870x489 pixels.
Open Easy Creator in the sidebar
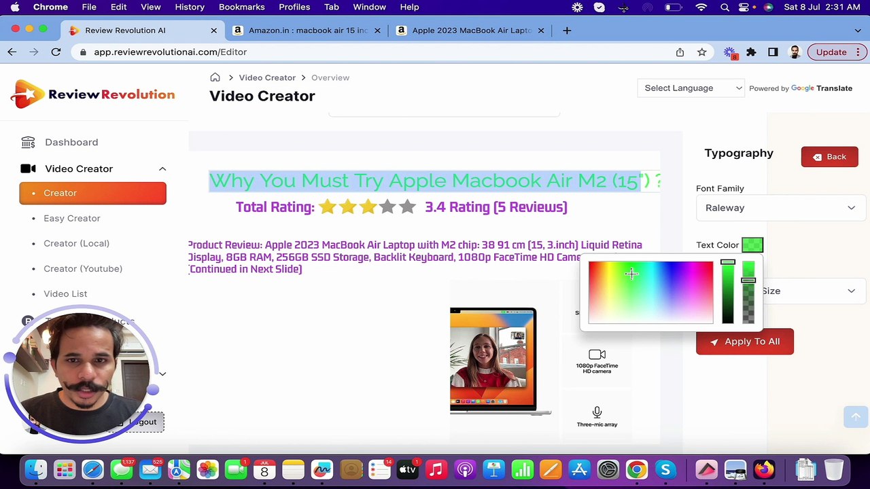(72, 218)
